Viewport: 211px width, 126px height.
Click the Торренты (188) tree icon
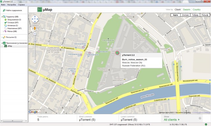[4, 17]
